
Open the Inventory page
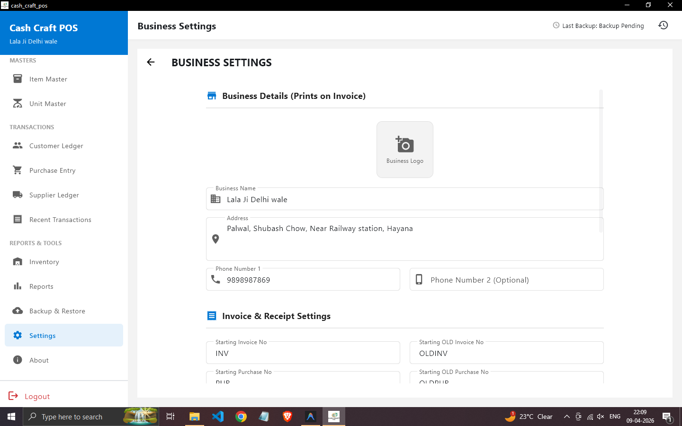(64, 262)
